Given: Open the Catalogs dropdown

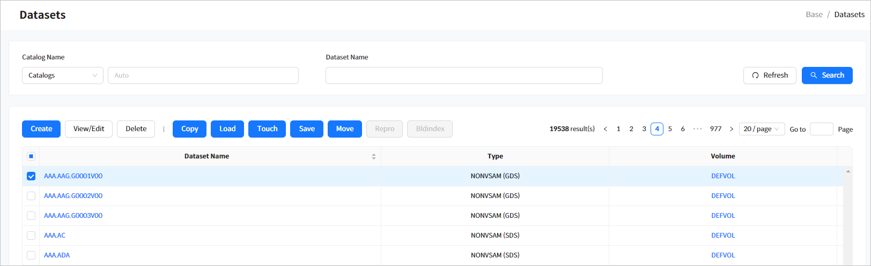Looking at the screenshot, I should pyautogui.click(x=62, y=75).
